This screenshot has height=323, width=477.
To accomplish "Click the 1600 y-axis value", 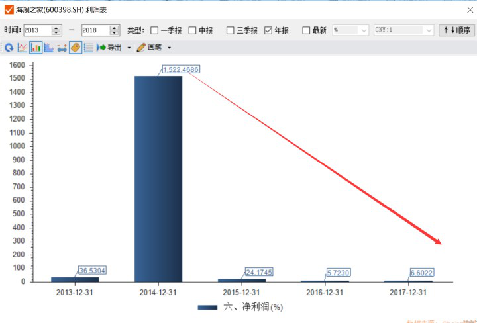I will coord(17,65).
